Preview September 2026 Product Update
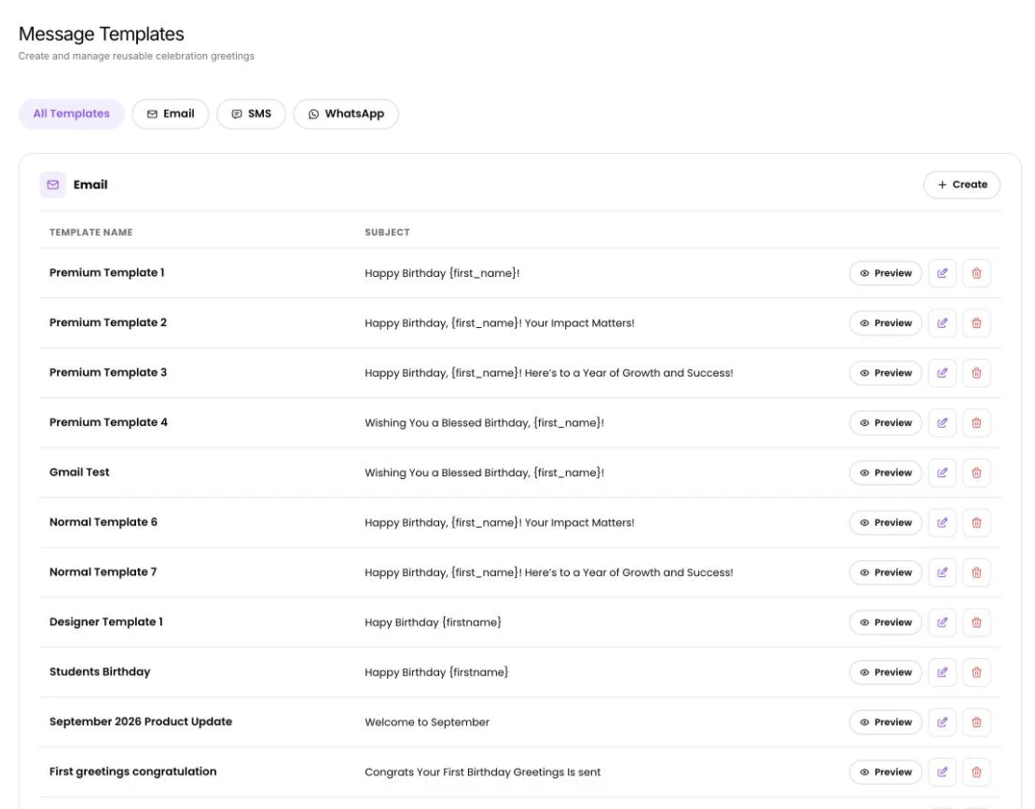Image resolution: width=1035 pixels, height=809 pixels. pyautogui.click(x=885, y=722)
